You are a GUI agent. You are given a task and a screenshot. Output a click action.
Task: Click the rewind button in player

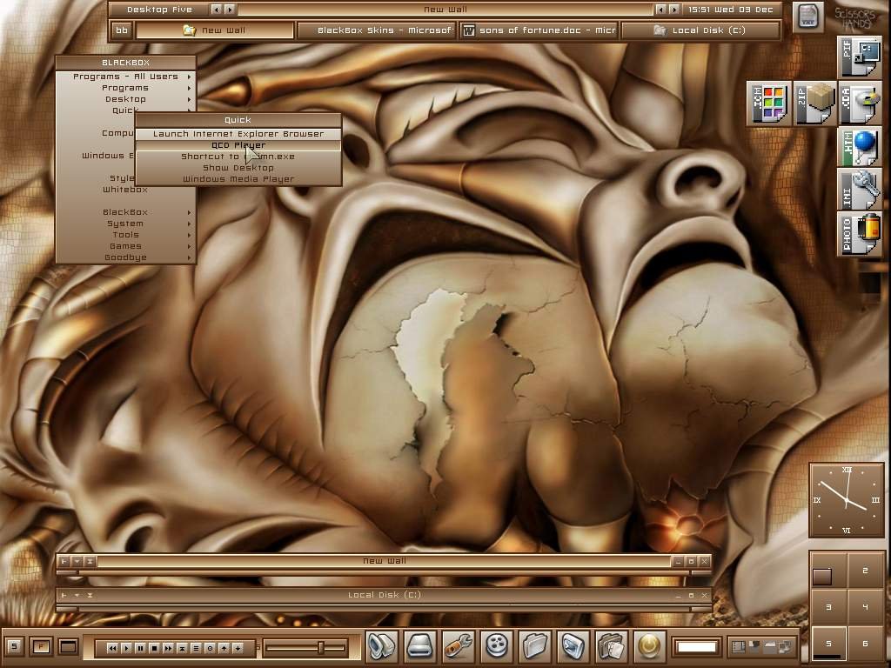(112, 648)
